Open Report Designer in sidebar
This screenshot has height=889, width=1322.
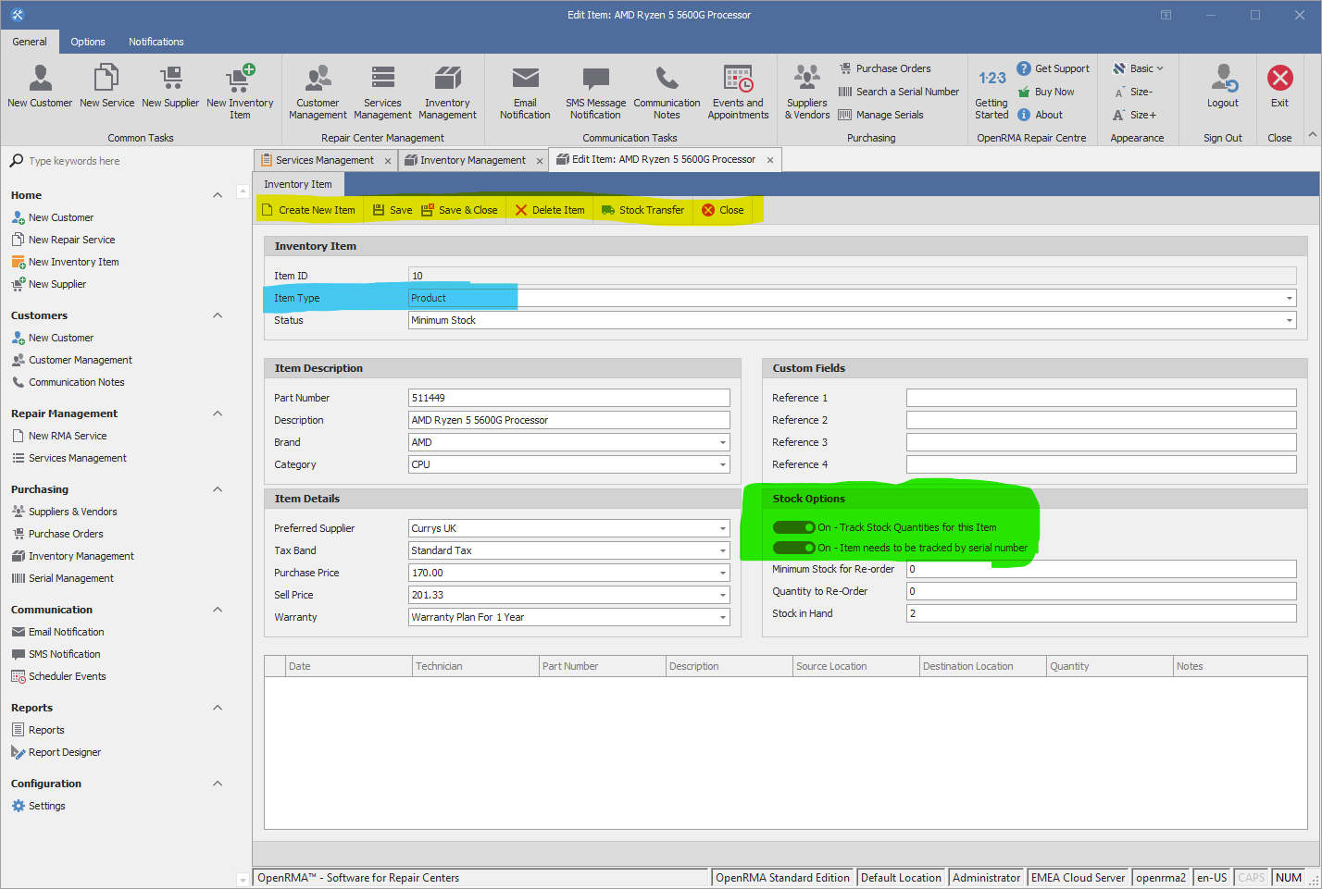click(56, 752)
